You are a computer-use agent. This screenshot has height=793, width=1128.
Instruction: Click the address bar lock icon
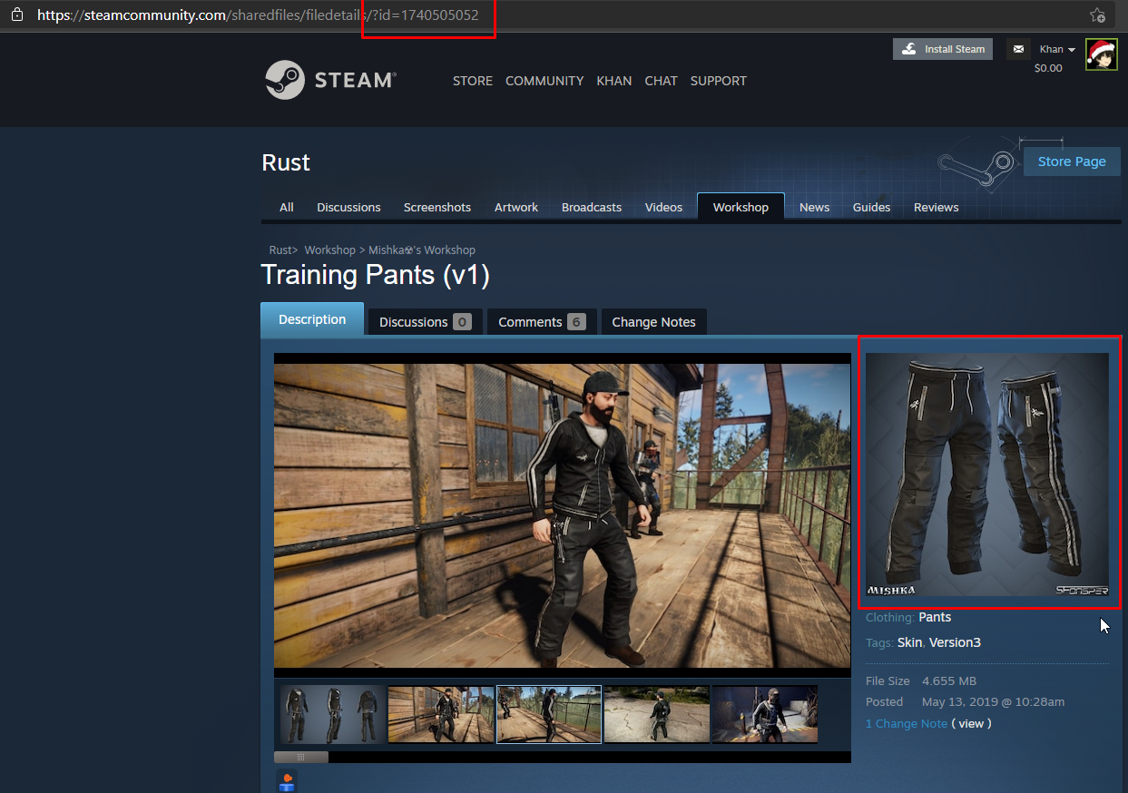(x=17, y=15)
